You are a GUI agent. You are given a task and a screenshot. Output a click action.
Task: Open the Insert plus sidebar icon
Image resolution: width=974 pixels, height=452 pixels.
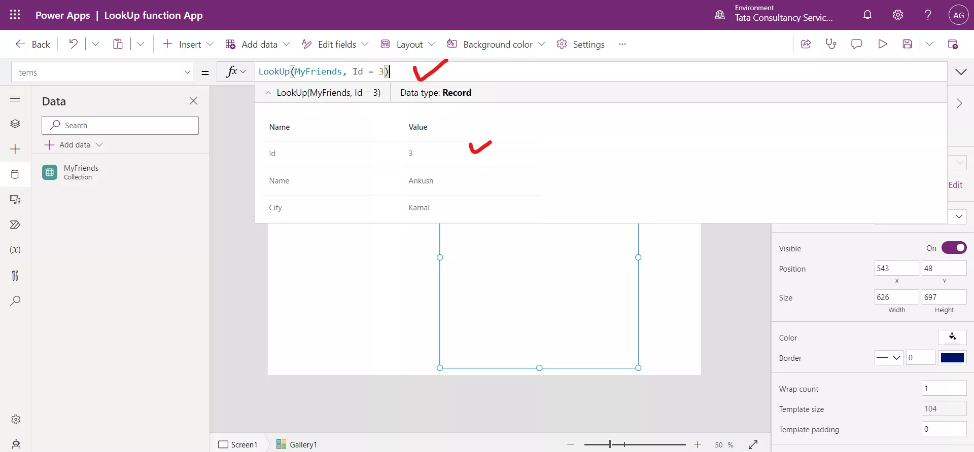(15, 149)
